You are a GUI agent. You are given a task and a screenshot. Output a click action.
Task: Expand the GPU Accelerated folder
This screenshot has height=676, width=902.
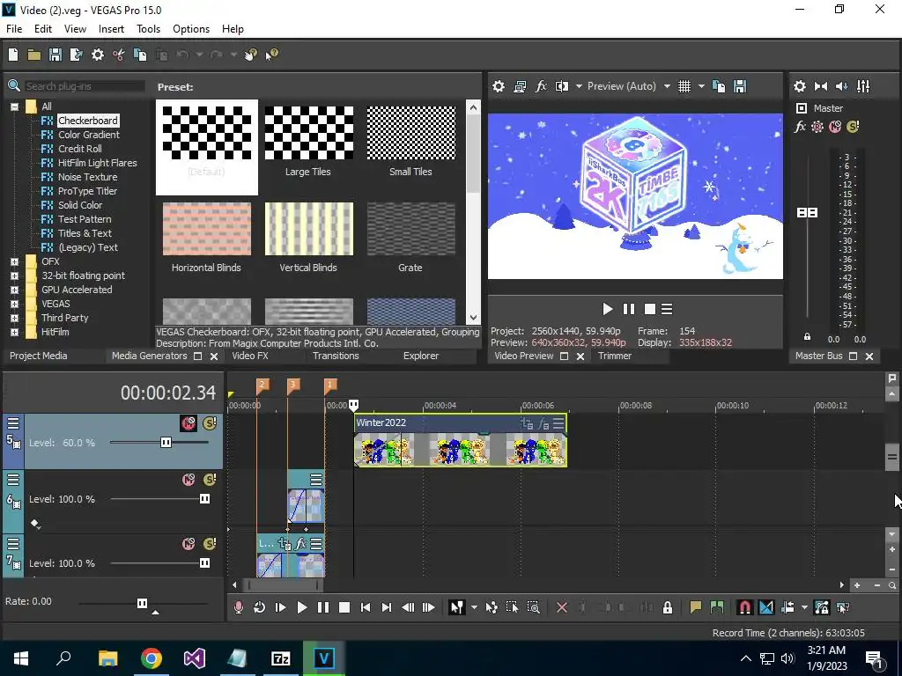(14, 290)
